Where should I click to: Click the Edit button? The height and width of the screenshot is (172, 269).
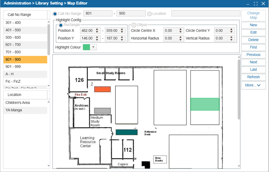click(253, 32)
